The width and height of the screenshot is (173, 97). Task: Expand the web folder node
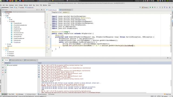pos(6,44)
